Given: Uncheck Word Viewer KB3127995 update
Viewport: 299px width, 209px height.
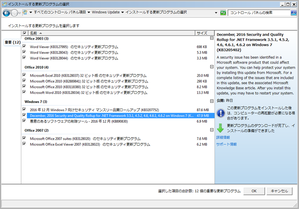Looking at the screenshot, I should 24,46.
